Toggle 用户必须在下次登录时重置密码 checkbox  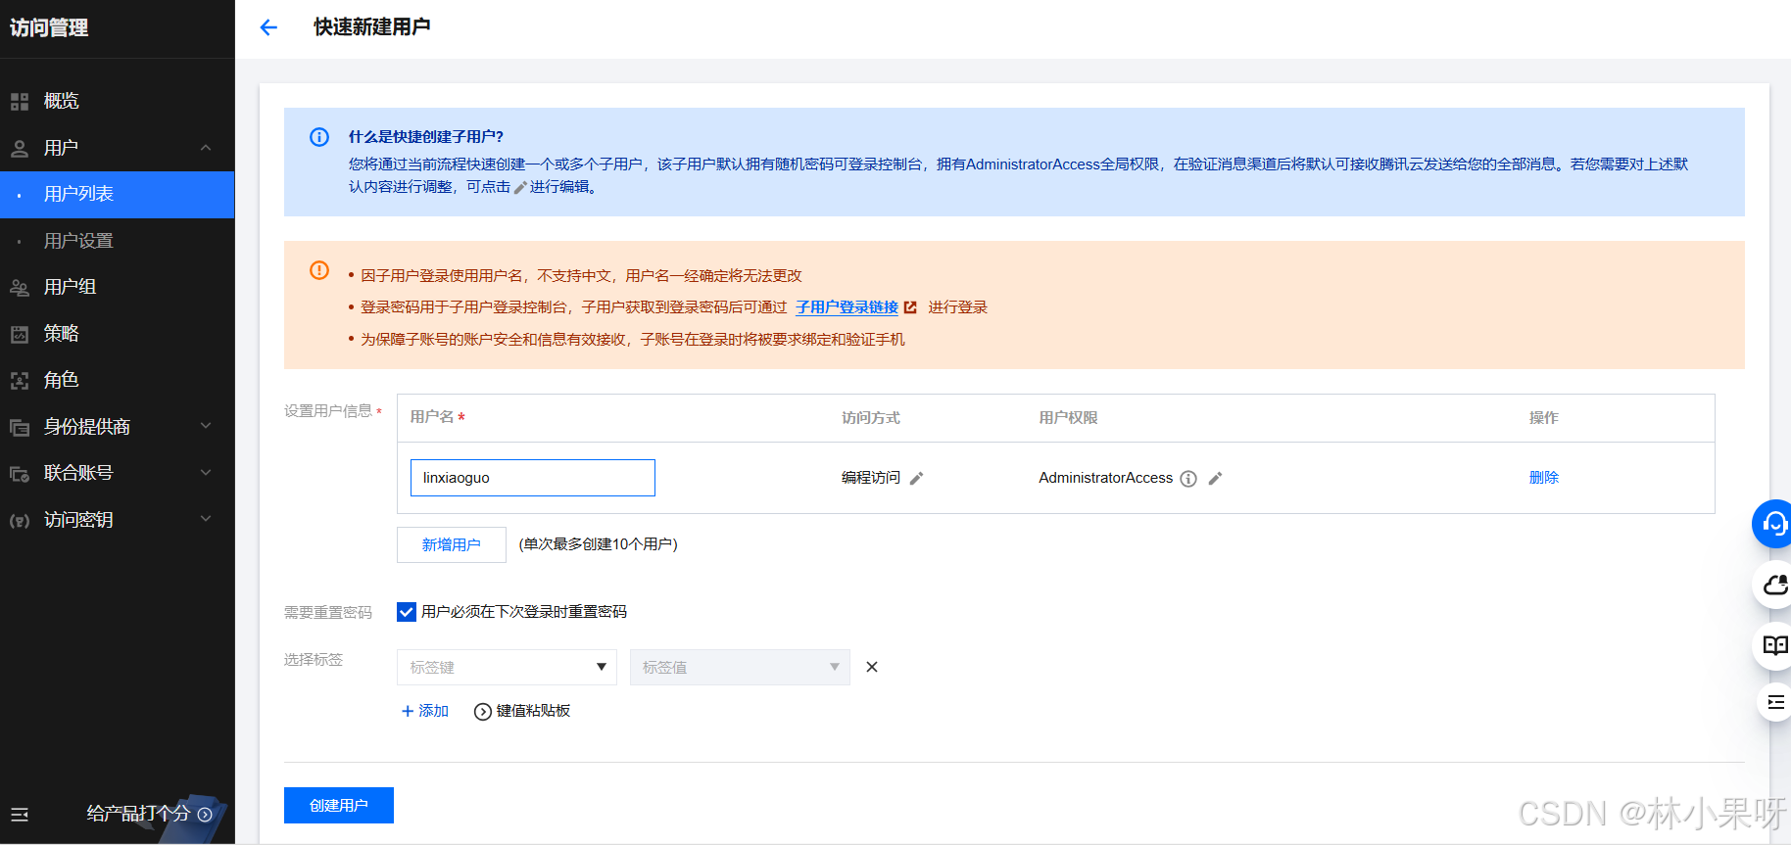(x=407, y=612)
